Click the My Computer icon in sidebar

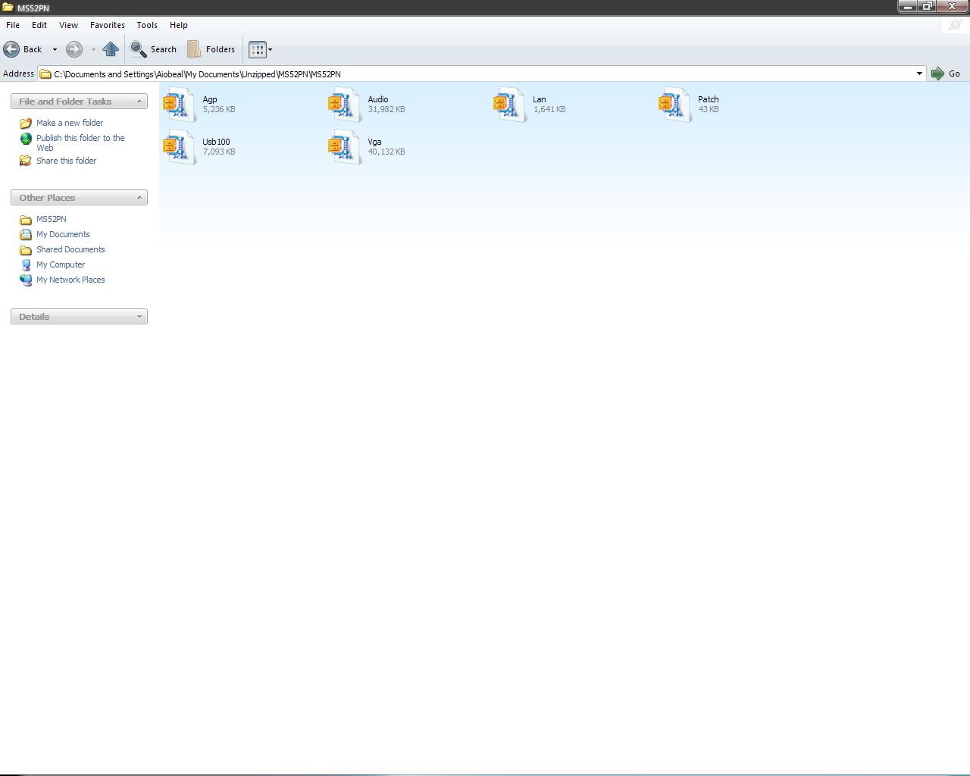point(26,264)
